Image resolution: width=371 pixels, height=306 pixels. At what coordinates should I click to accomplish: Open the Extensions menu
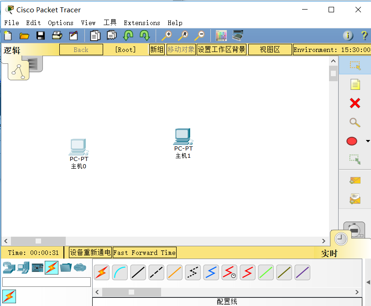click(x=142, y=23)
